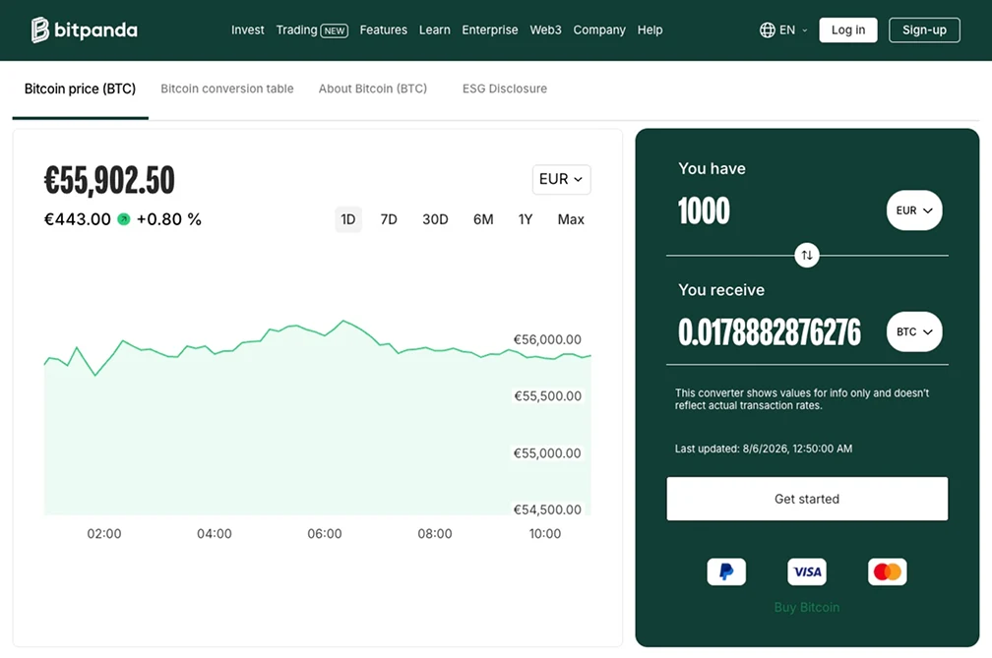Open the Features menu
The height and width of the screenshot is (658, 992).
point(384,30)
